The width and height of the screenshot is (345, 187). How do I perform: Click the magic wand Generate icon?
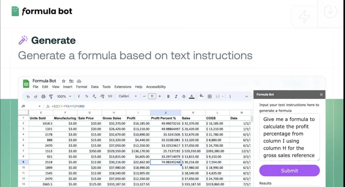pos(23,40)
